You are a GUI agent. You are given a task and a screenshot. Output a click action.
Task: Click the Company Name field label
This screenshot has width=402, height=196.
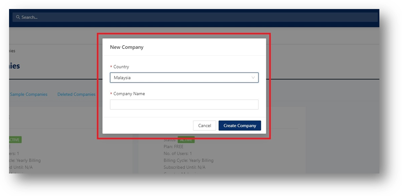[x=129, y=94]
